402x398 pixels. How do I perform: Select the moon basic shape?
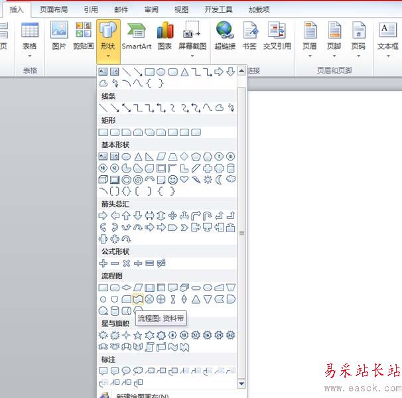(219, 180)
